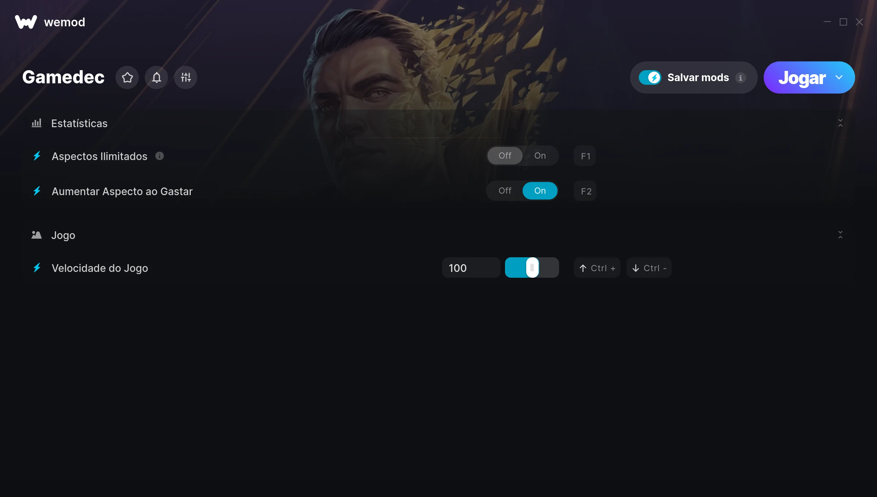Click info icon beside Aspectos Ilimitados

click(x=160, y=156)
